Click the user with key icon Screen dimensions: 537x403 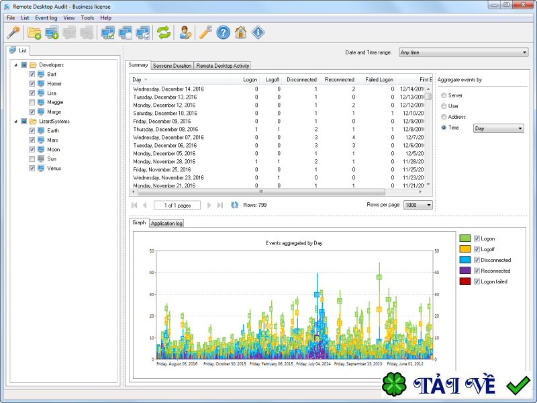click(x=185, y=32)
